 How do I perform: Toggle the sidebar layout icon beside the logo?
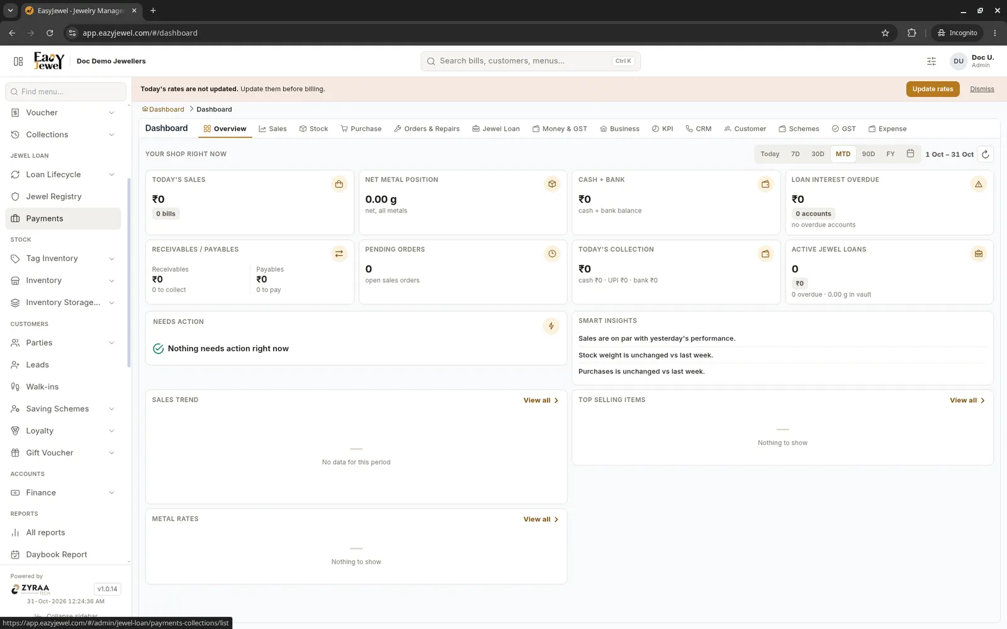(18, 61)
